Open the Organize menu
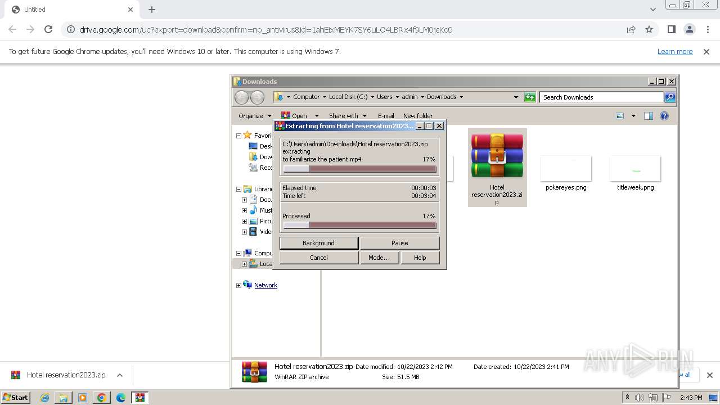The image size is (720, 405). pyautogui.click(x=255, y=116)
